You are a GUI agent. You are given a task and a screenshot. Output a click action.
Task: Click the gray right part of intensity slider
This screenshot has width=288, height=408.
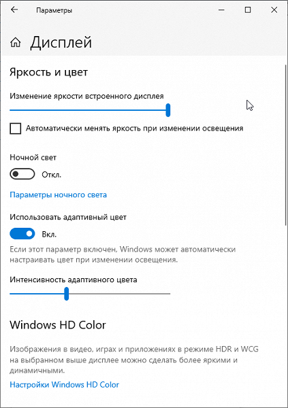coord(119,294)
